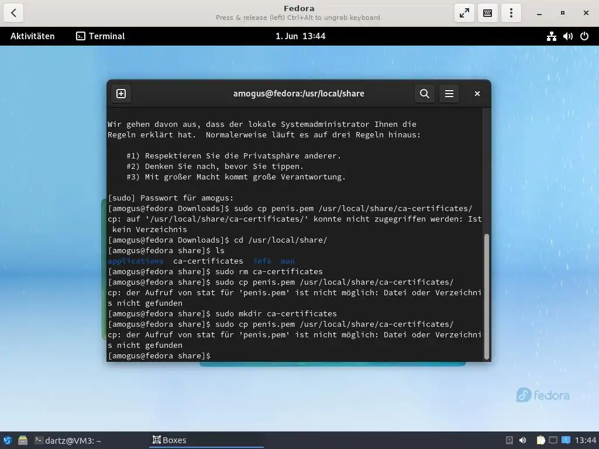This screenshot has width=599, height=449.
Task: Open the power menu in GNOME top bar
Action: 584,36
